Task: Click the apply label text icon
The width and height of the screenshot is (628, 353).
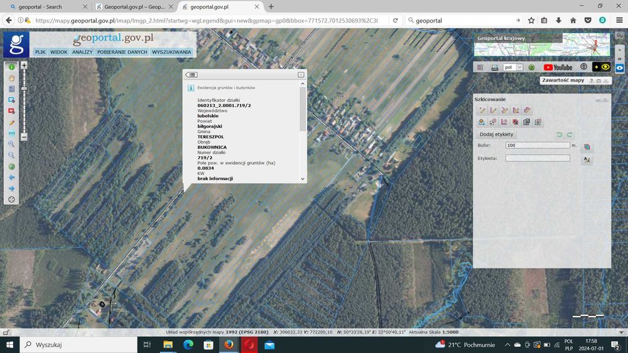Action: click(x=587, y=159)
